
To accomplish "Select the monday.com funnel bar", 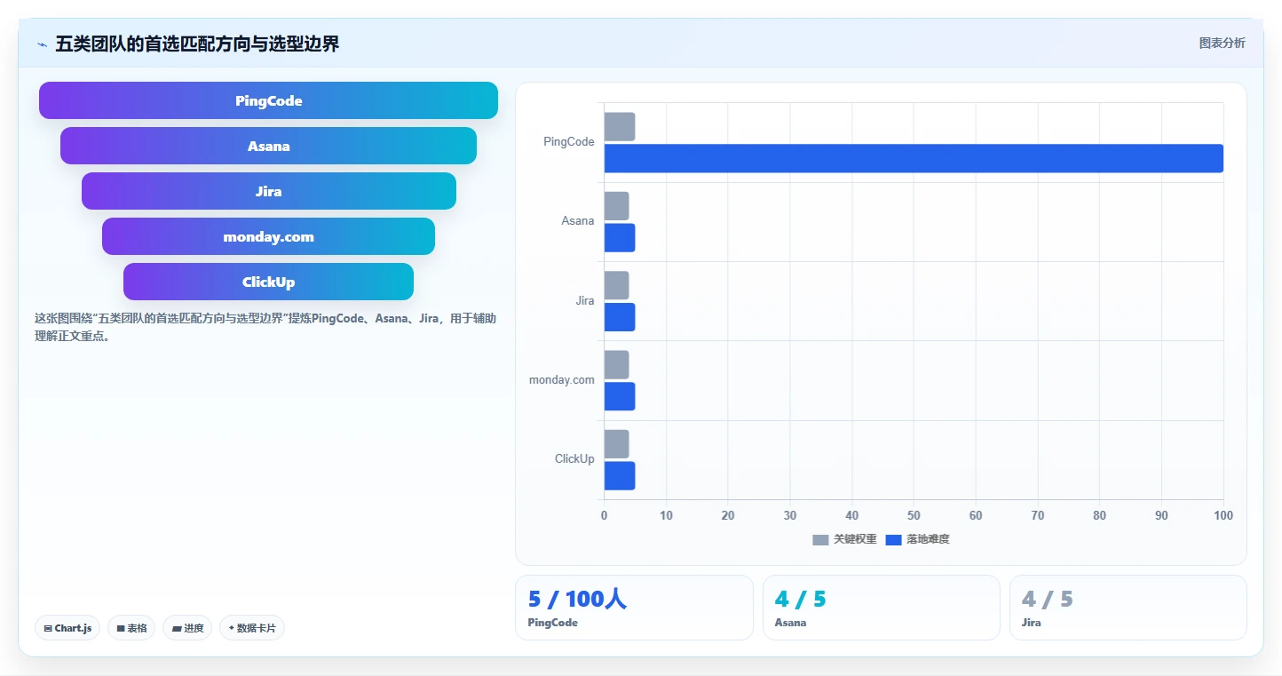I will [268, 236].
